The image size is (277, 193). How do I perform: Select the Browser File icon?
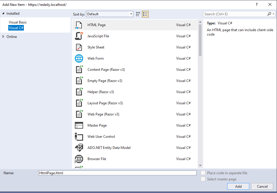point(79,159)
